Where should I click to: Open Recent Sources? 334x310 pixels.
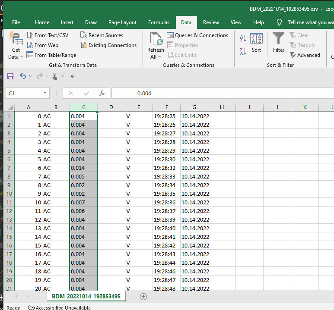coord(102,35)
